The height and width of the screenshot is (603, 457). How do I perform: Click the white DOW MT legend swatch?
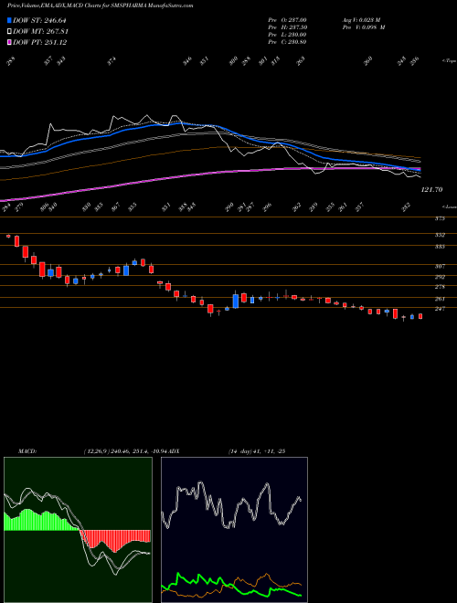pos(9,32)
